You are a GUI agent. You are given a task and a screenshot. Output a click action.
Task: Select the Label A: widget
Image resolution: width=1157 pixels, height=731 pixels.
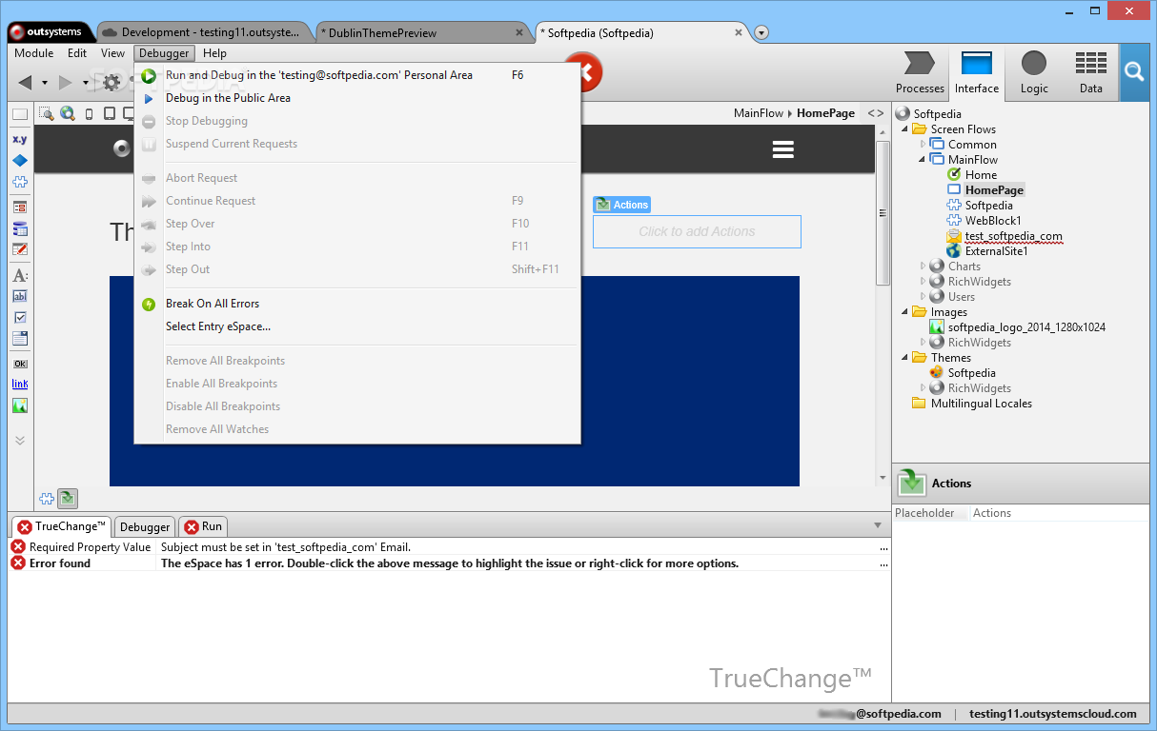click(x=19, y=275)
